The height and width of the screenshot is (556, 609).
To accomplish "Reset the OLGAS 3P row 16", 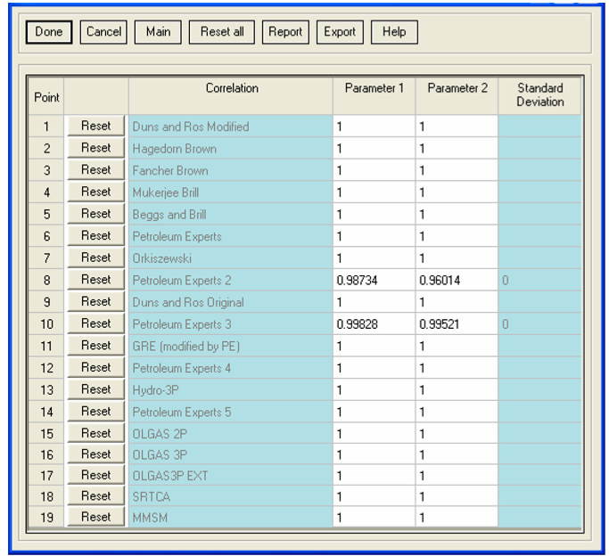I will click(96, 454).
